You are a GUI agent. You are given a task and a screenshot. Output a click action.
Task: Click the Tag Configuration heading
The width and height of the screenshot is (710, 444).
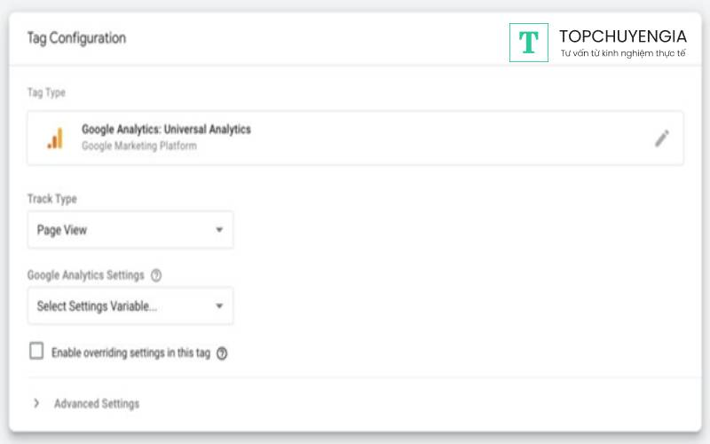76,38
